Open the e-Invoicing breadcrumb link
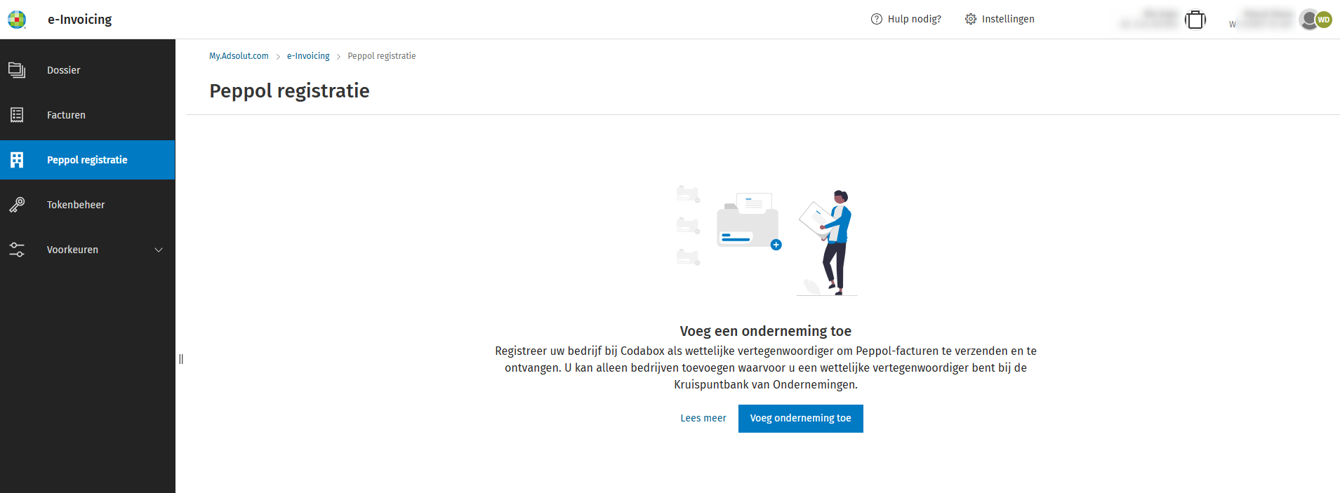The image size is (1340, 493). coord(308,56)
